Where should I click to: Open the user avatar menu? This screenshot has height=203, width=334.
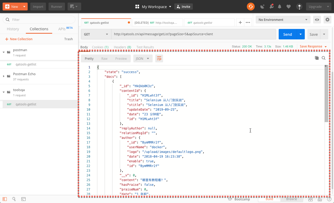pos(300,7)
